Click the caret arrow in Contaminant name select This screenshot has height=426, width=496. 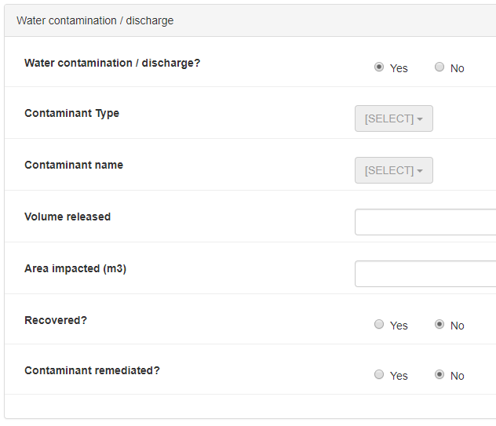click(x=420, y=171)
